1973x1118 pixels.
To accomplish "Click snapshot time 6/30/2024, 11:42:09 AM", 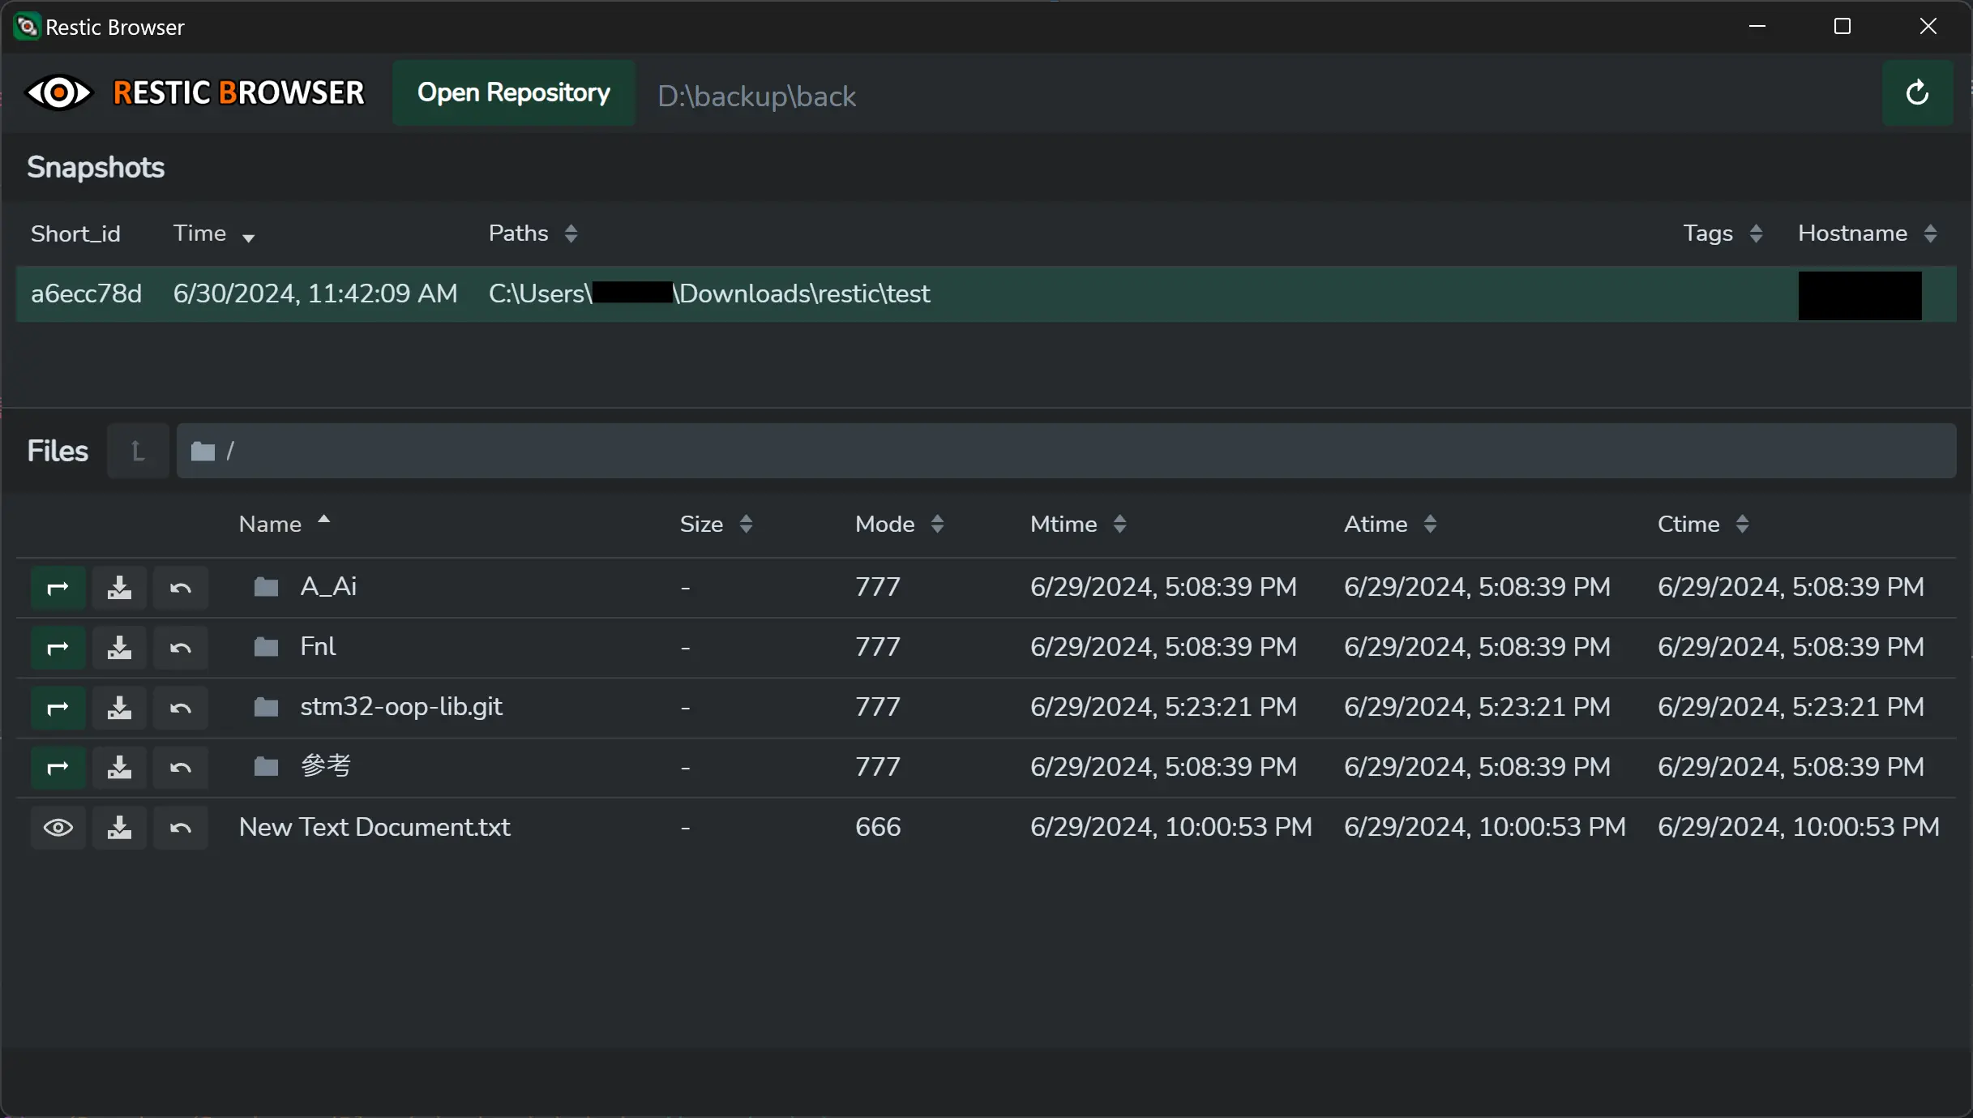I will coord(315,293).
